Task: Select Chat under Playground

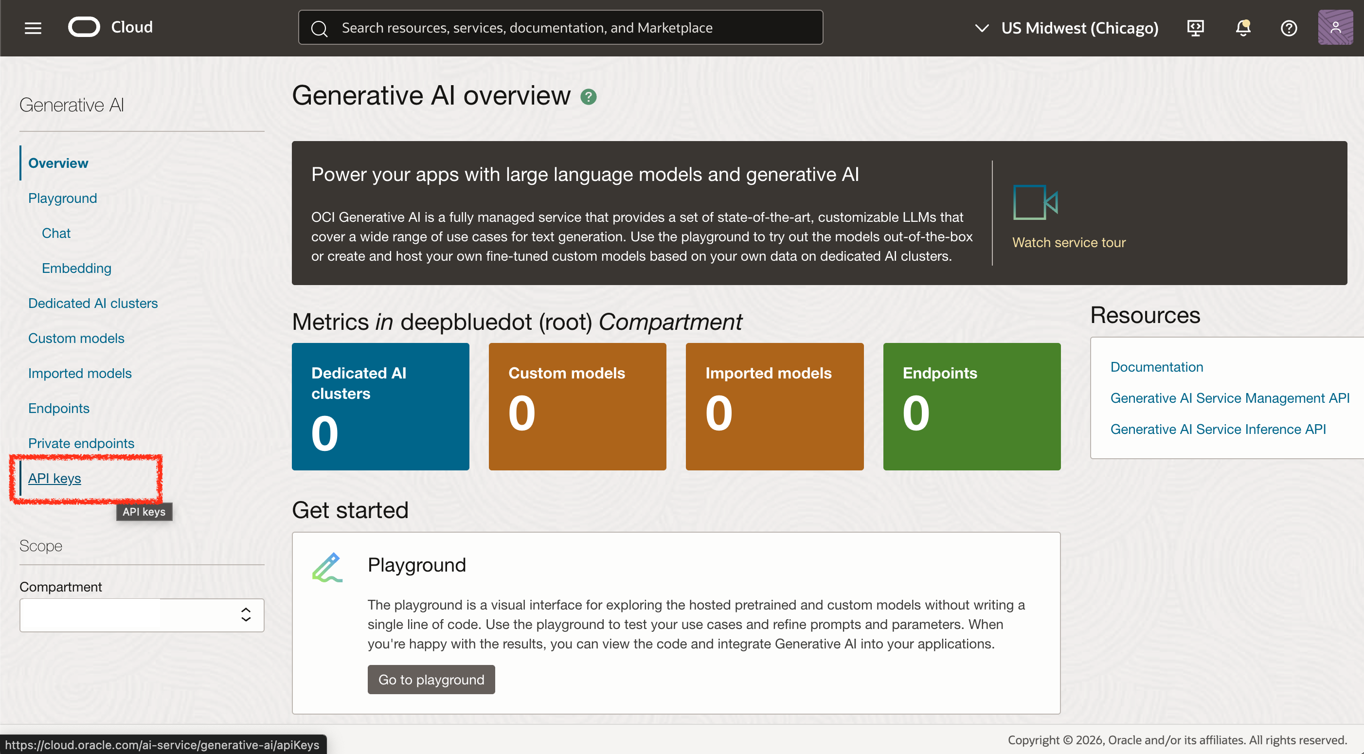Action: (55, 233)
